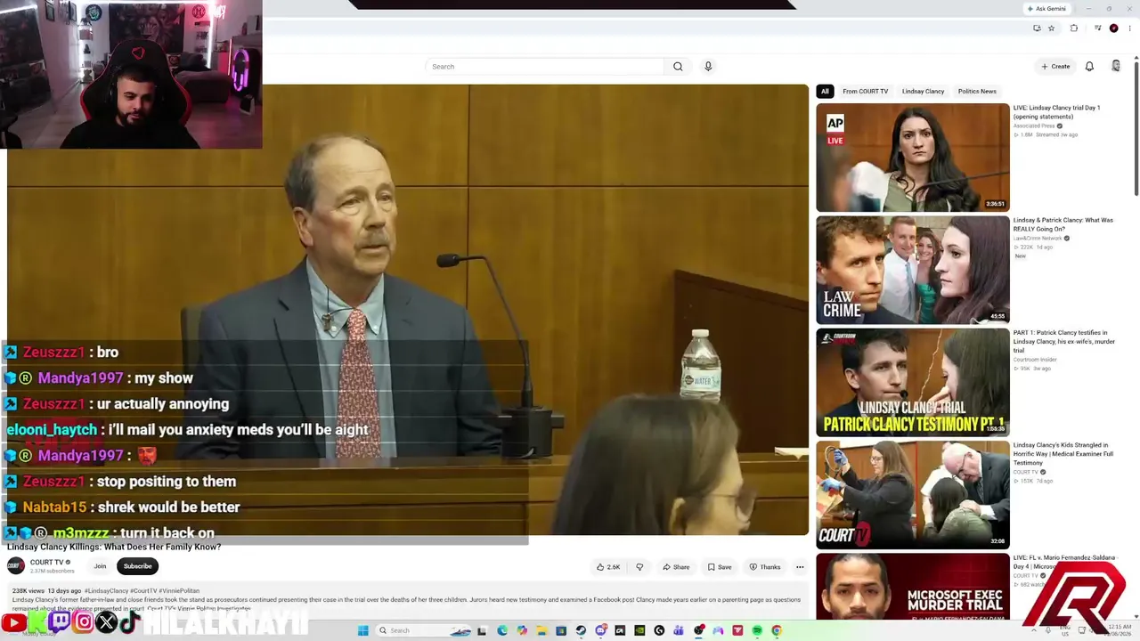Viewport: 1140px width, 641px height.
Task: Select the From COURT TV chip
Action: click(866, 92)
